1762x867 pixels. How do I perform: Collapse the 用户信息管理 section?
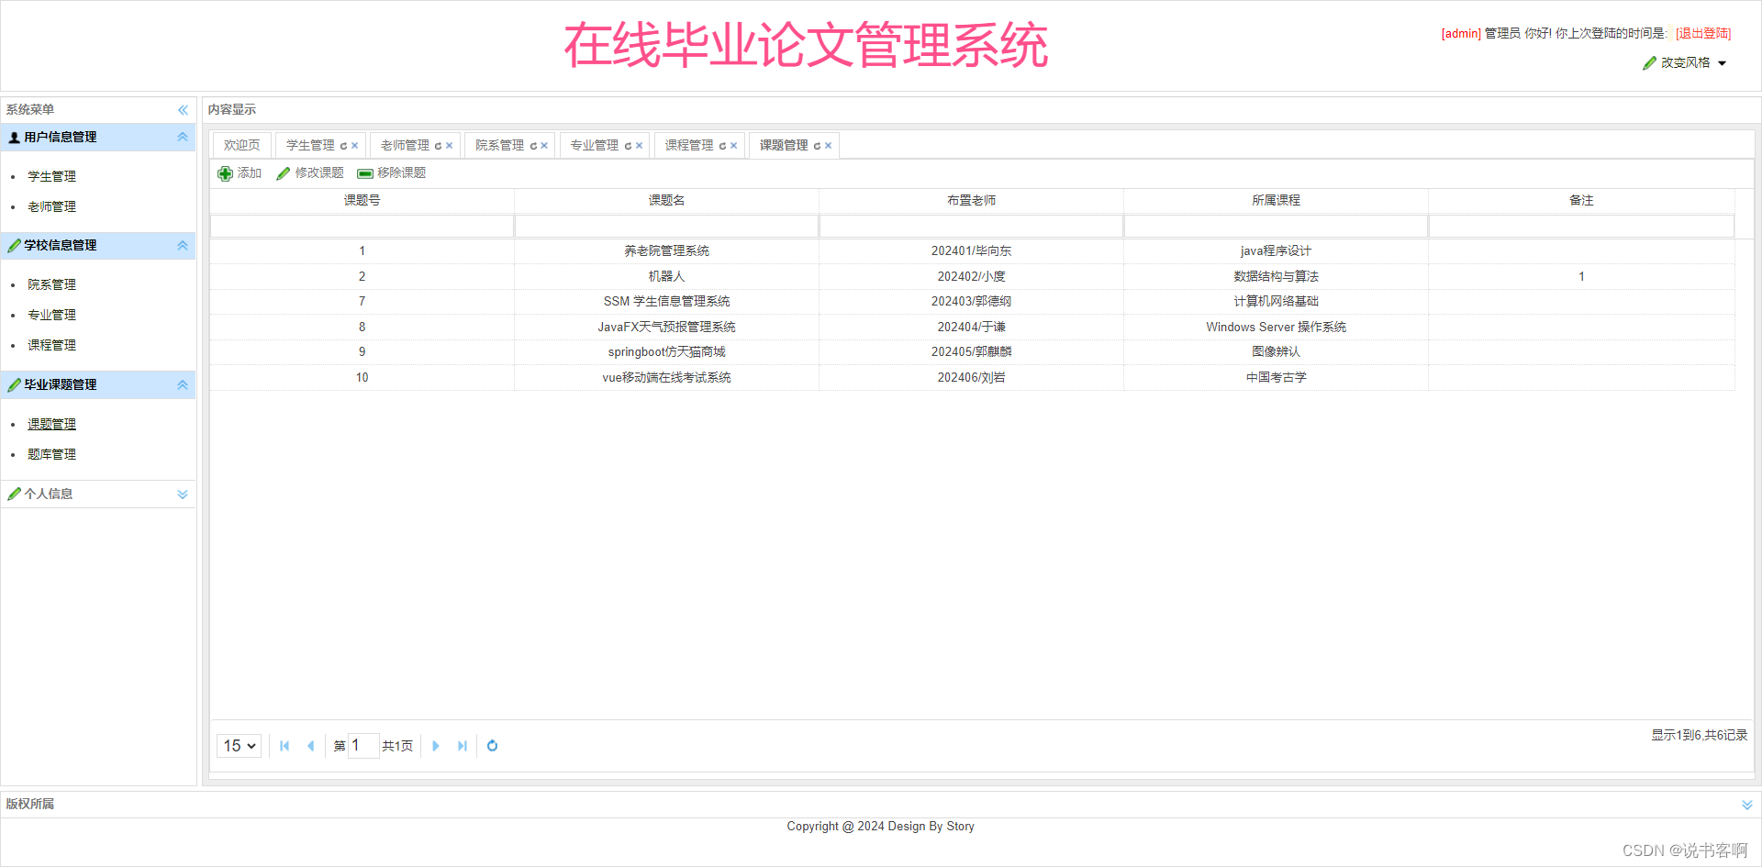tap(183, 138)
